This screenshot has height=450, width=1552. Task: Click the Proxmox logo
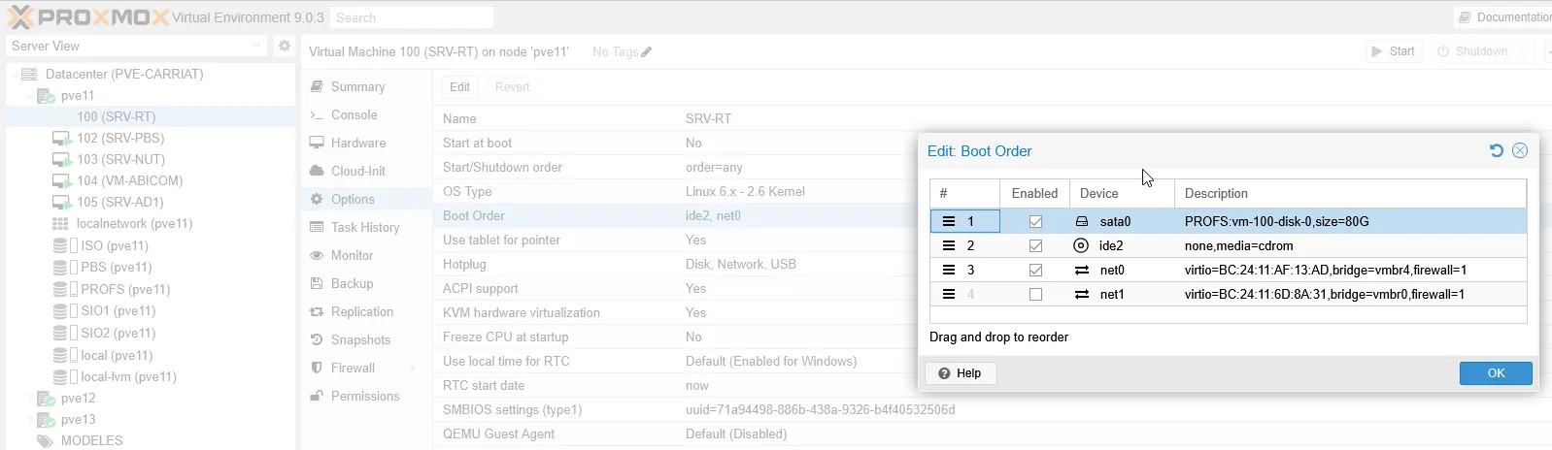pos(85,16)
